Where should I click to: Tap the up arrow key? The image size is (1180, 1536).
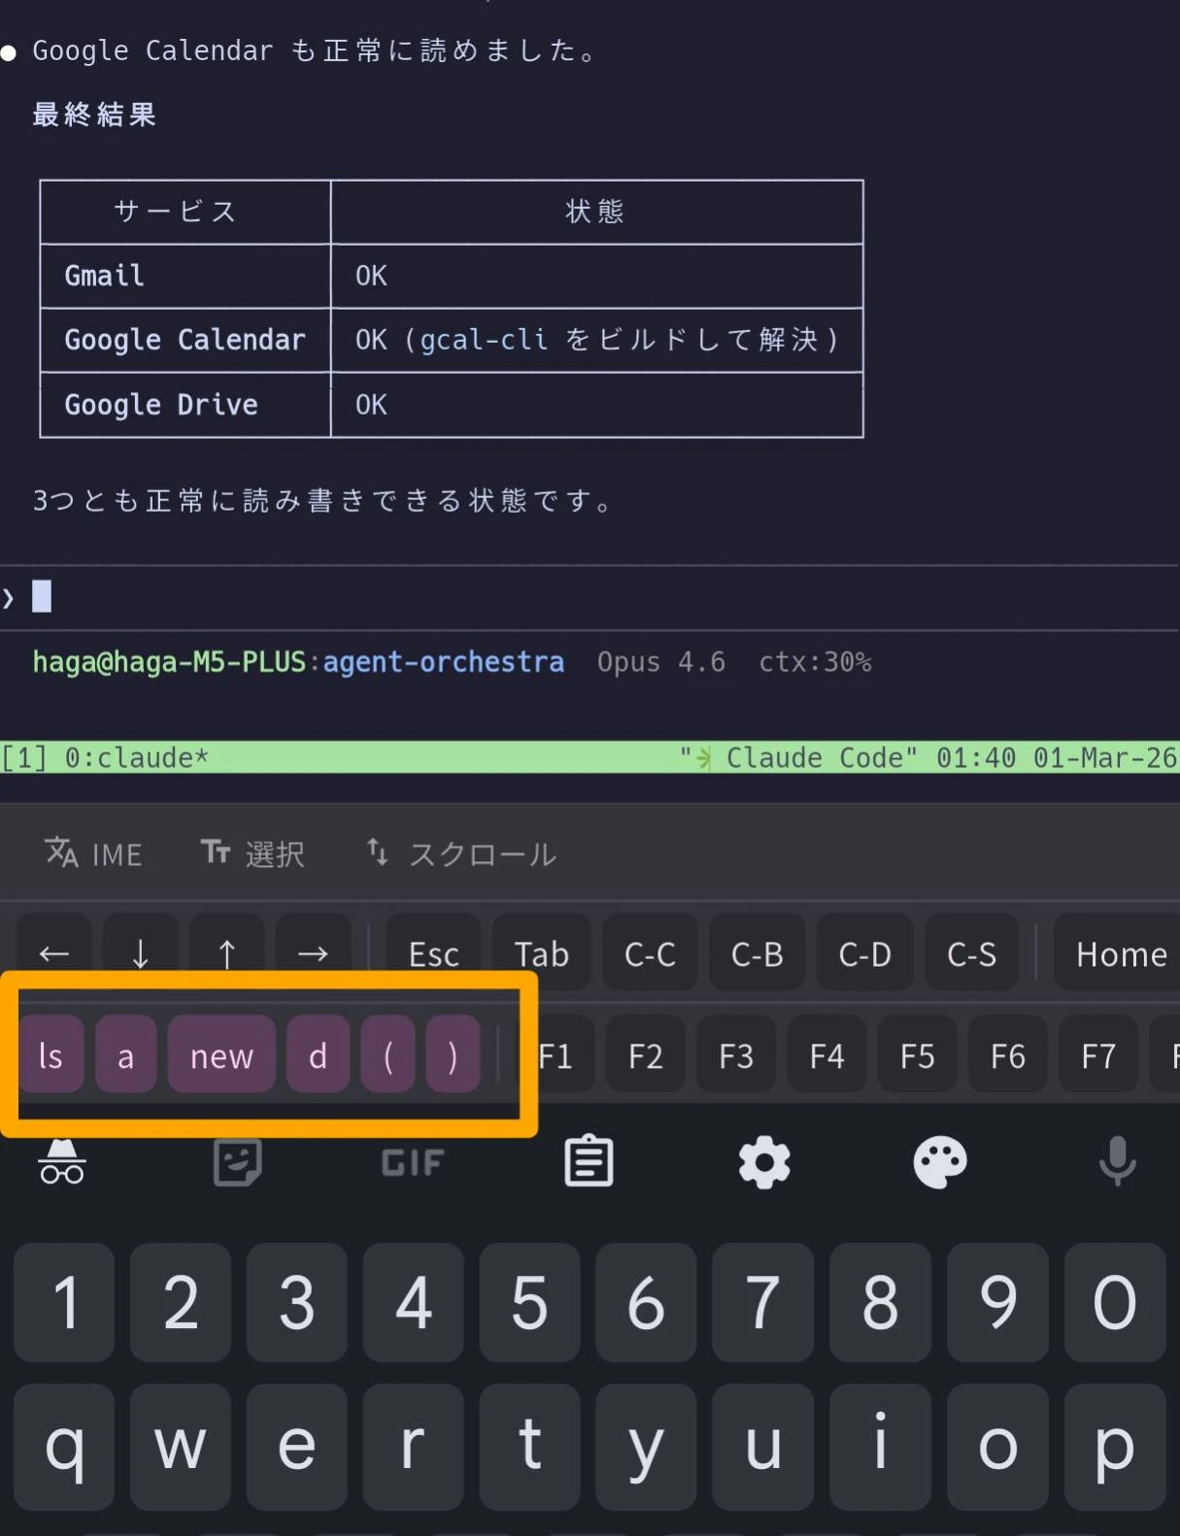[227, 953]
